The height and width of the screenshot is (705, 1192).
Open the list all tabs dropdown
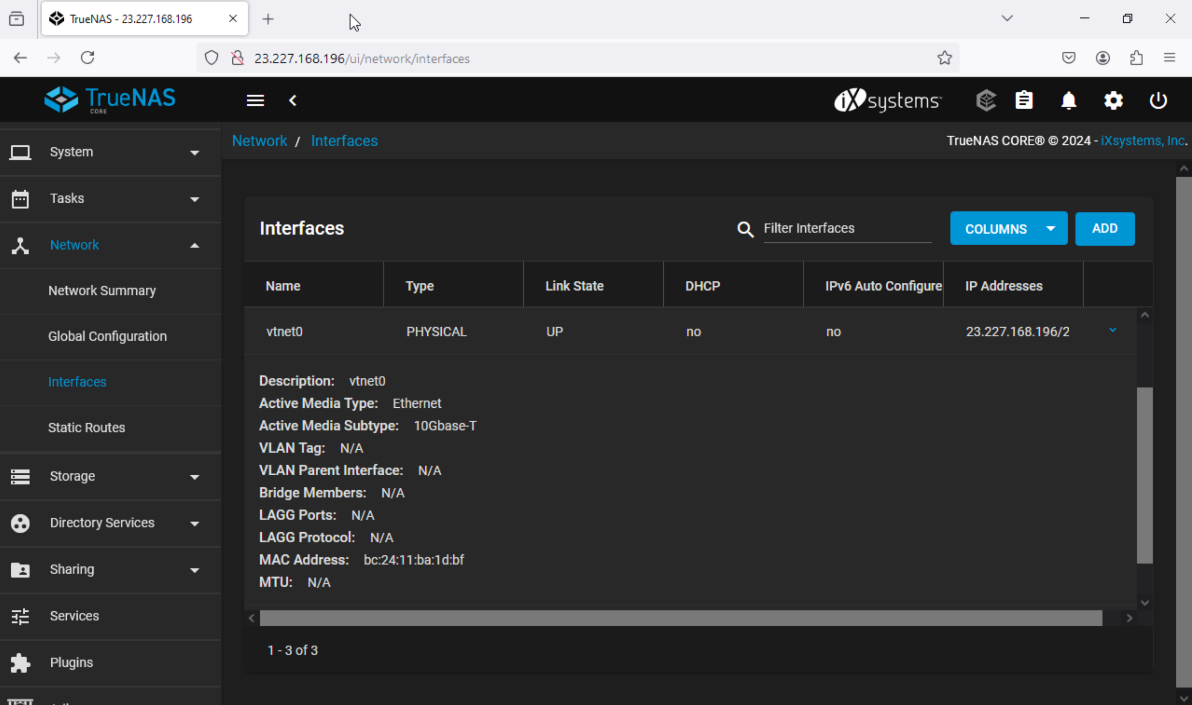[x=1007, y=19]
